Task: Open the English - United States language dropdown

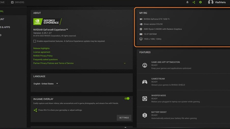Action: [x=46, y=84]
